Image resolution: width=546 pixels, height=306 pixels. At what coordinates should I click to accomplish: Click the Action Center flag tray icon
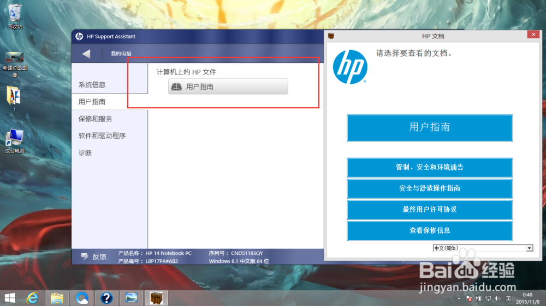click(x=468, y=299)
